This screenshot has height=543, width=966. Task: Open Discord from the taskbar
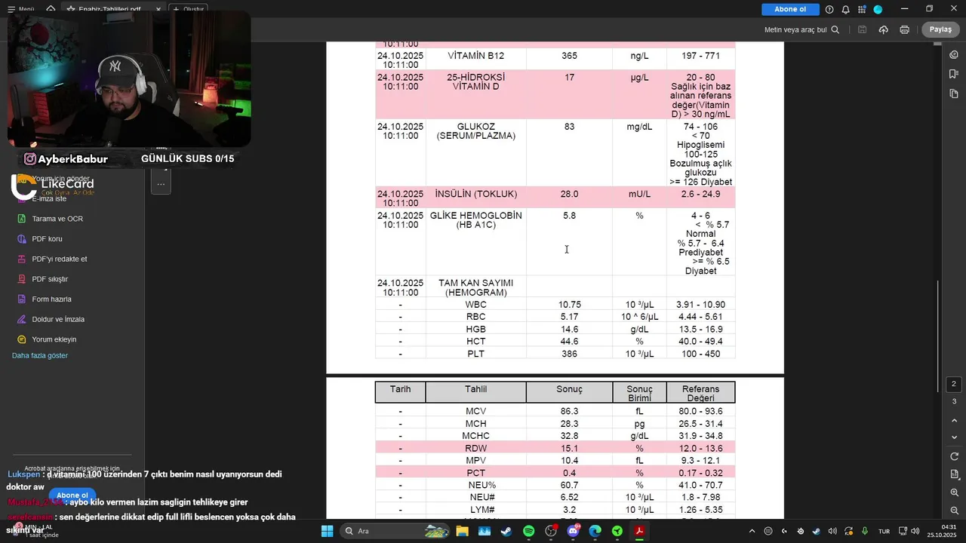click(x=573, y=531)
